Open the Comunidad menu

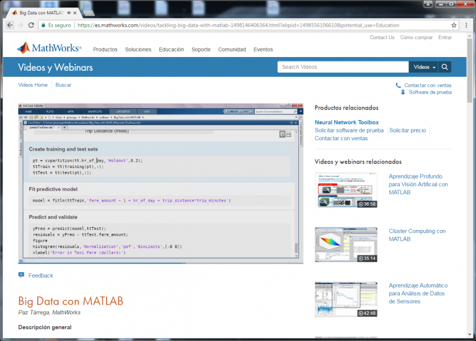point(232,50)
